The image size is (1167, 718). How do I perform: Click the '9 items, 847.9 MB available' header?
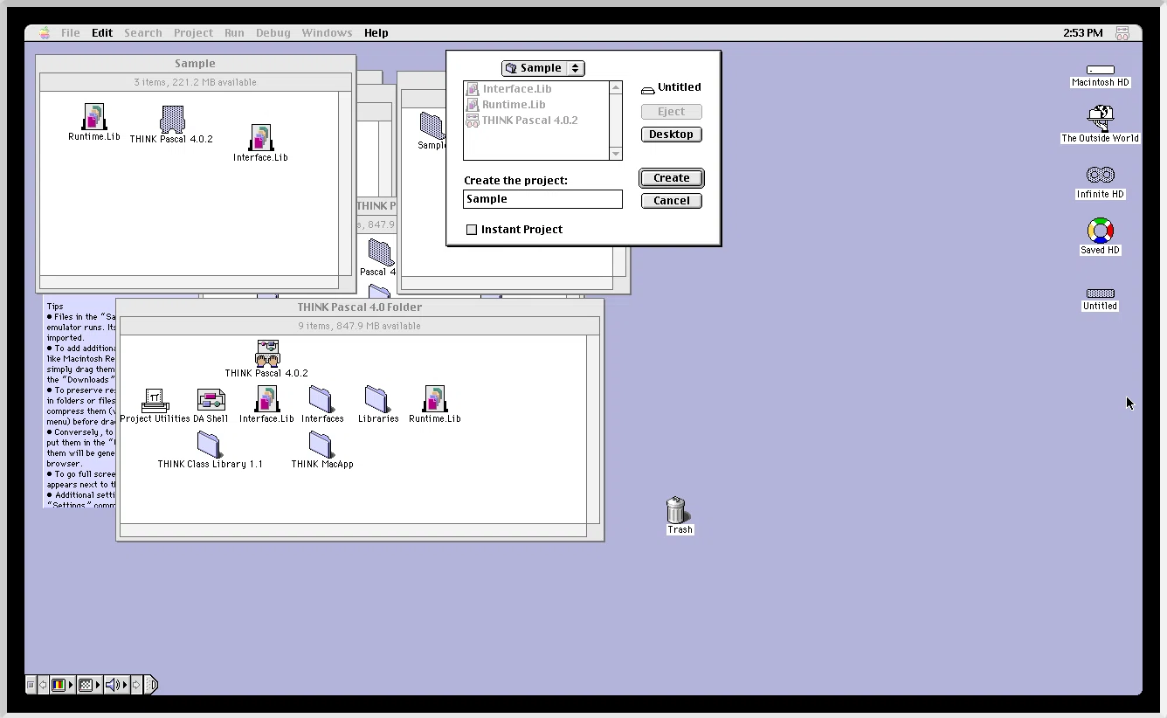[359, 326]
